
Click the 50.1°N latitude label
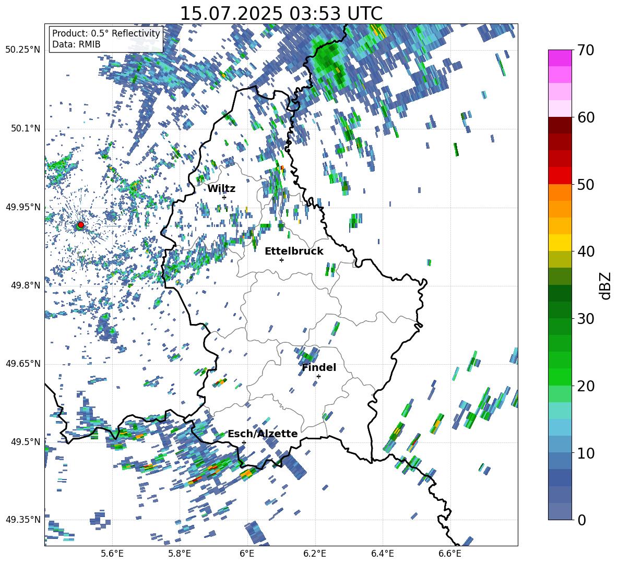[x=25, y=128]
